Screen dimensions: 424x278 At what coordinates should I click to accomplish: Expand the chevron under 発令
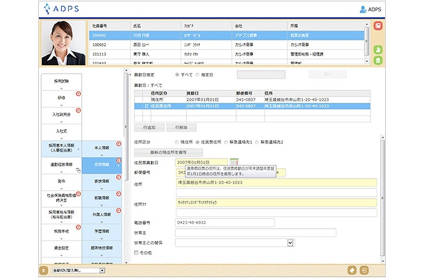[x=61, y=188]
